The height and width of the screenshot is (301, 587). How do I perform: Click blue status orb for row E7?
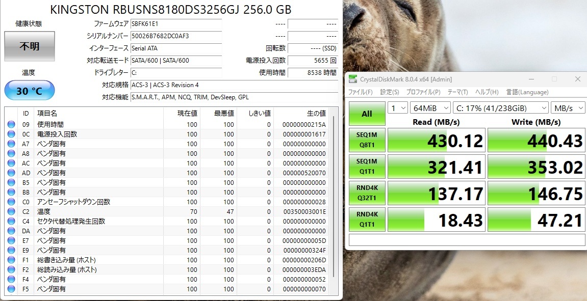[11, 240]
